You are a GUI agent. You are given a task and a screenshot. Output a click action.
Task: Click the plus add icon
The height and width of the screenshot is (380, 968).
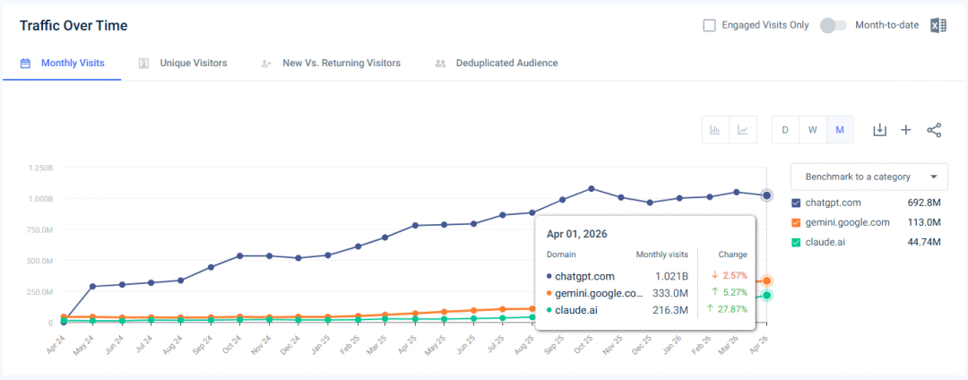click(x=905, y=130)
